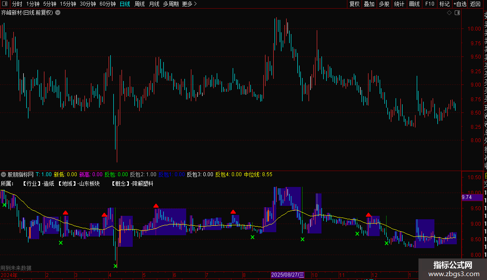Click the month 4 mark on the timeline
Screen dimensions: 487x280
point(110,275)
